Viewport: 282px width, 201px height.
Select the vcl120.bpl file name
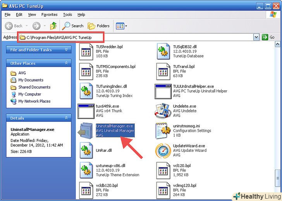pyautogui.click(x=182, y=166)
